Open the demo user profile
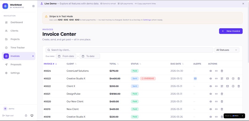Image resolution: width=249 pixels, height=121 pixels. coord(9,109)
